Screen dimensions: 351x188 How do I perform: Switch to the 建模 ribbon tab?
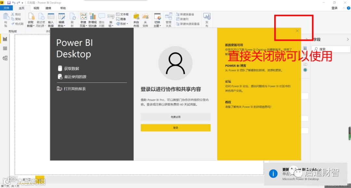(48, 8)
